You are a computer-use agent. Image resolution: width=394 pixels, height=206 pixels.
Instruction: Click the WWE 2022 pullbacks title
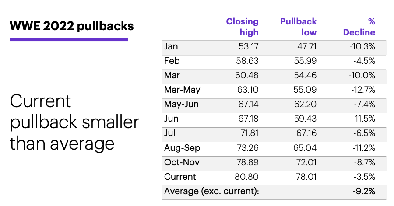pos(72,26)
